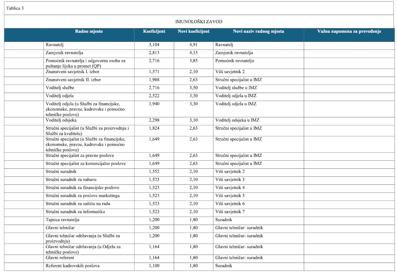This screenshot has height=276, width=397.
Task: Select "Znanstveni savjetnik II. izbor" cell
Action: pos(73,80)
